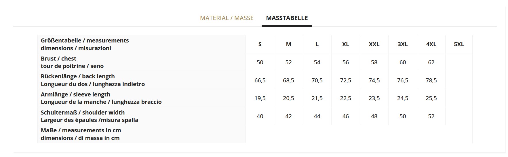The image size is (508, 157).
Task: Click the XXL size column header
Action: 374,44
